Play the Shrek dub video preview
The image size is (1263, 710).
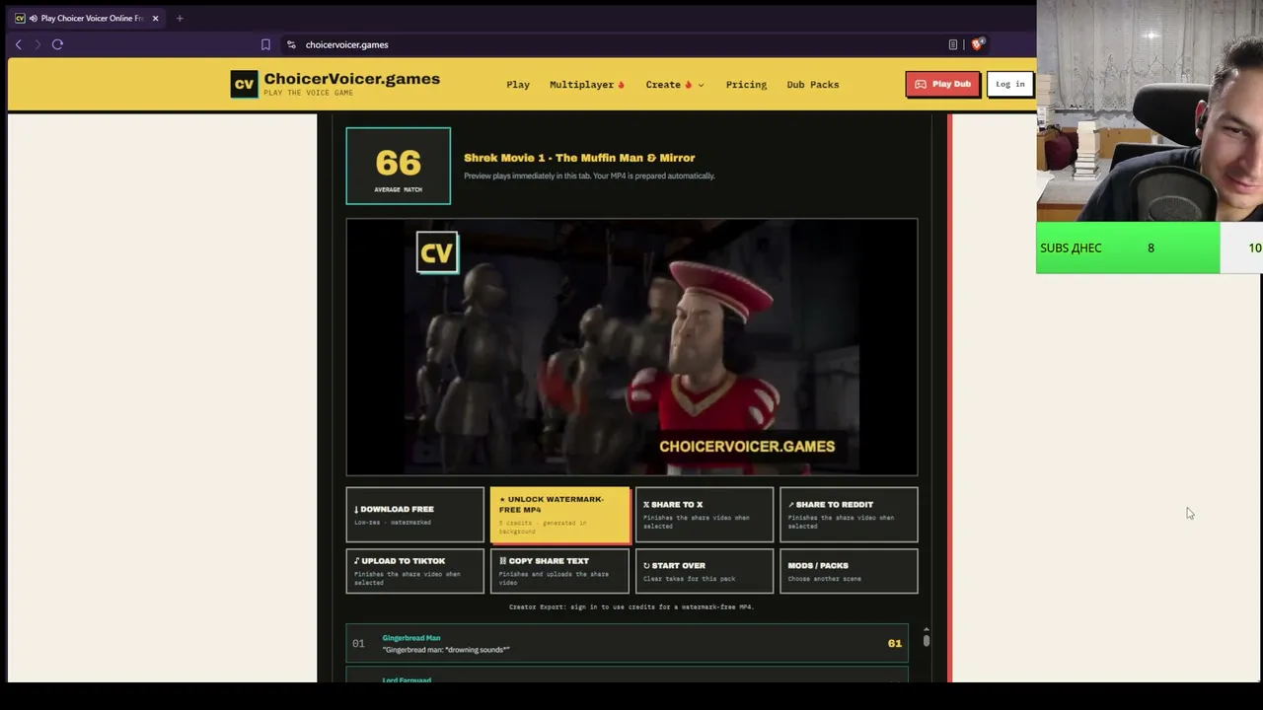[631, 347]
